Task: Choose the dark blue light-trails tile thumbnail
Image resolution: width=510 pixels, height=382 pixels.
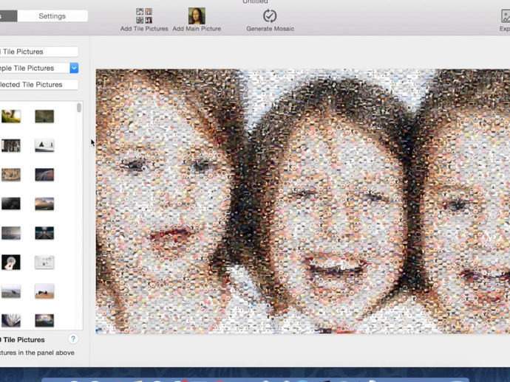Action: tap(44, 175)
